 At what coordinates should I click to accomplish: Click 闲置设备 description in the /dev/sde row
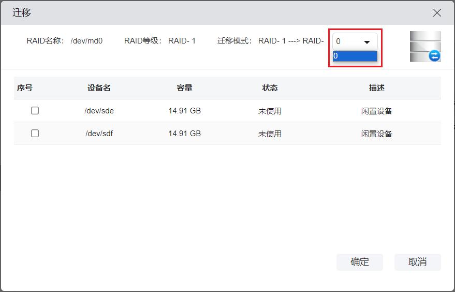pos(376,111)
